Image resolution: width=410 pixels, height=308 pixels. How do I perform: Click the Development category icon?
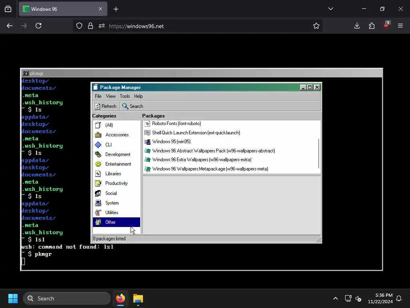click(x=98, y=154)
